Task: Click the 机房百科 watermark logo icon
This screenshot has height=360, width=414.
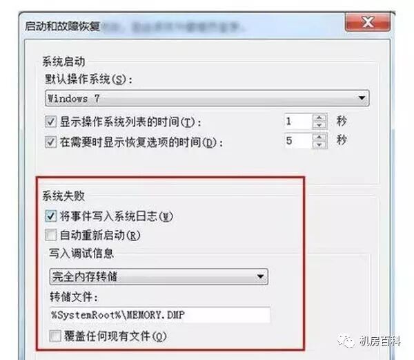Action: tap(346, 341)
